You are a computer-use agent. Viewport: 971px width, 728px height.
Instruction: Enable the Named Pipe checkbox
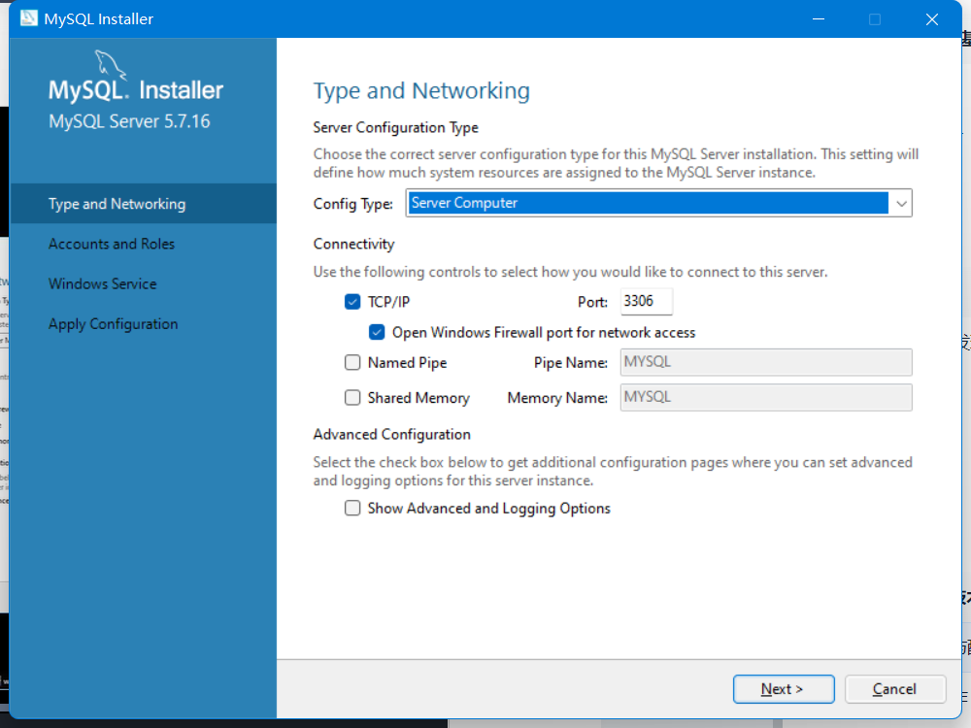[352, 362]
